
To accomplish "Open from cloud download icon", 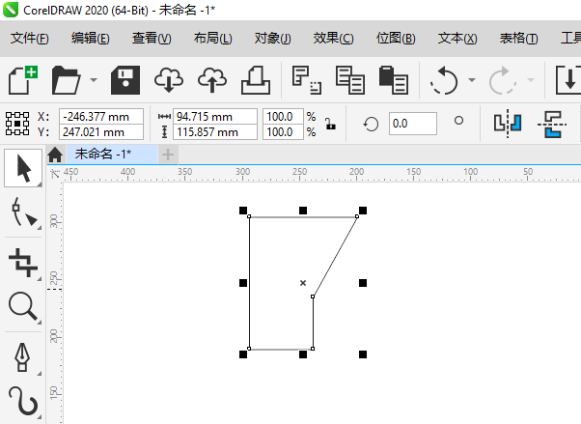I will click(169, 80).
